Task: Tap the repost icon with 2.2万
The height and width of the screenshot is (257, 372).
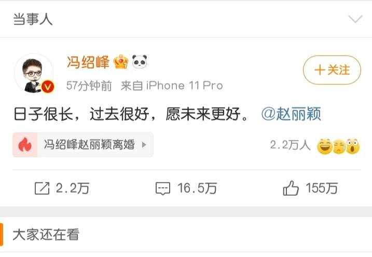Action: 42,188
